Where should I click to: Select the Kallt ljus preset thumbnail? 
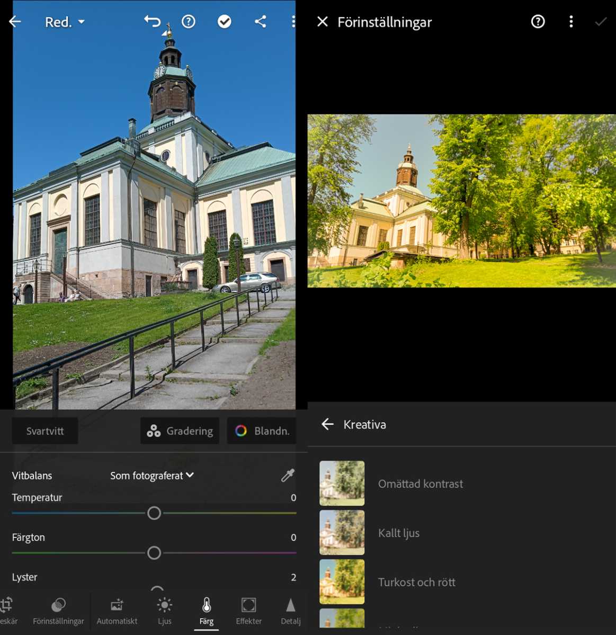tap(342, 532)
